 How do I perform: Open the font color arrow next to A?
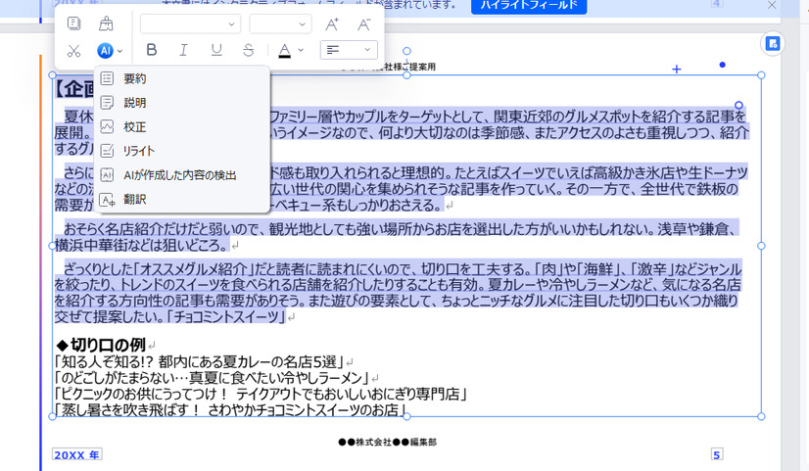point(301,50)
